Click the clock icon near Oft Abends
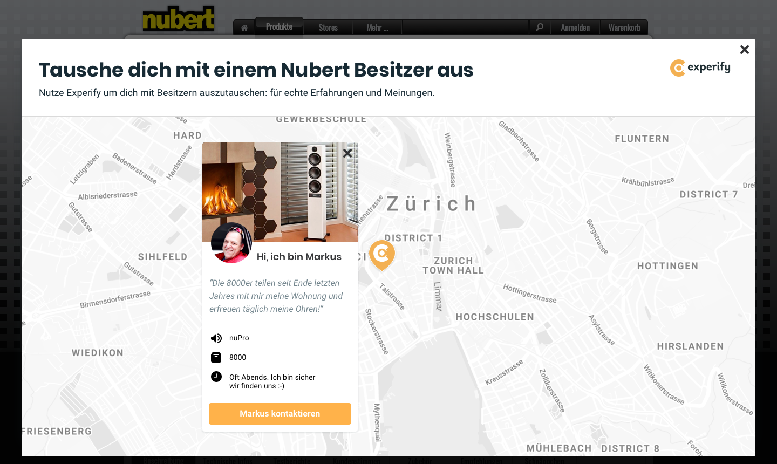 pyautogui.click(x=216, y=377)
